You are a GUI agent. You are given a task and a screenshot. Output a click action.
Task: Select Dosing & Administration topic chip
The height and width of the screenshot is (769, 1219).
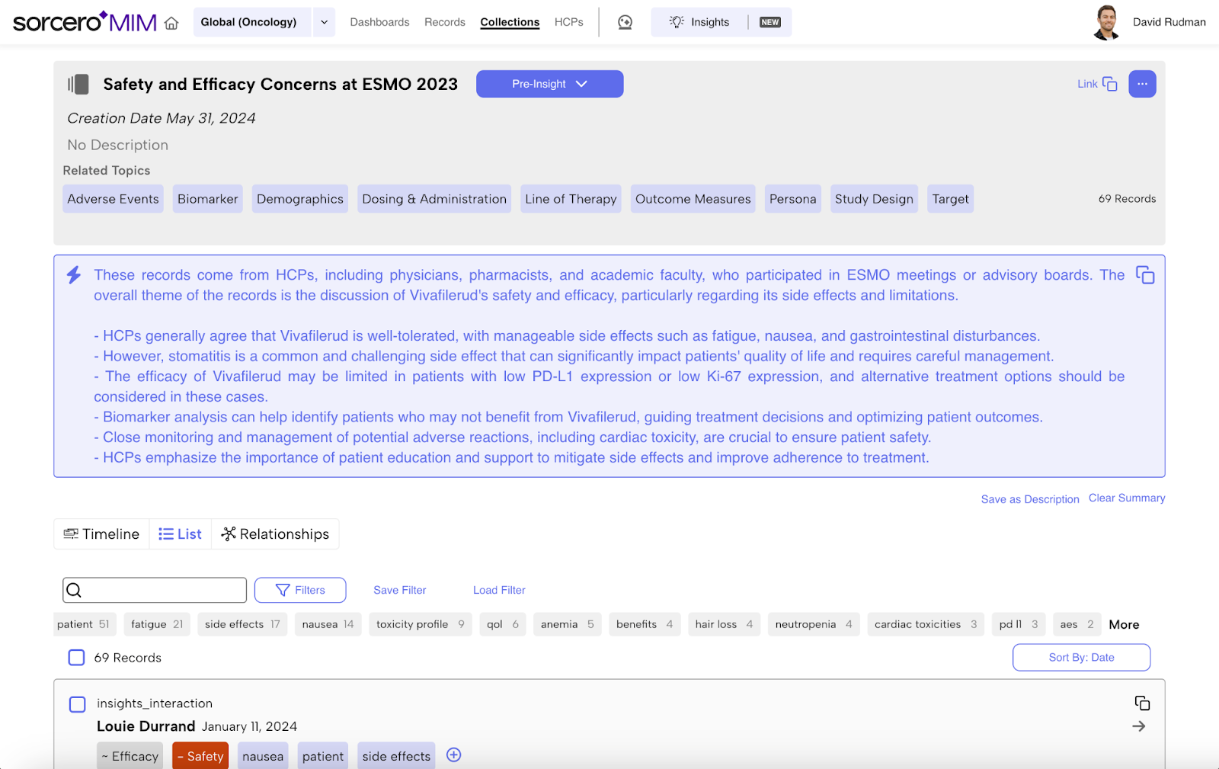(x=434, y=199)
